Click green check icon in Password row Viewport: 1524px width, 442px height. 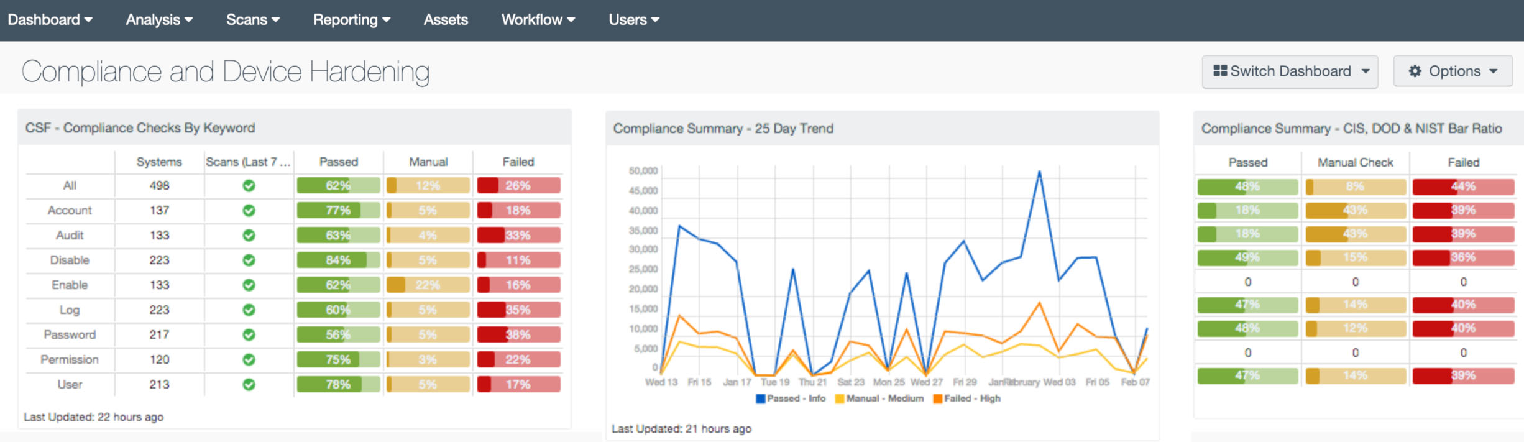pos(249,334)
